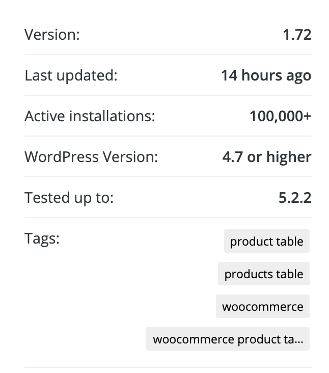329x373 pixels.
Task: Click the 'WordPress Version:' label
Action: 91,157
